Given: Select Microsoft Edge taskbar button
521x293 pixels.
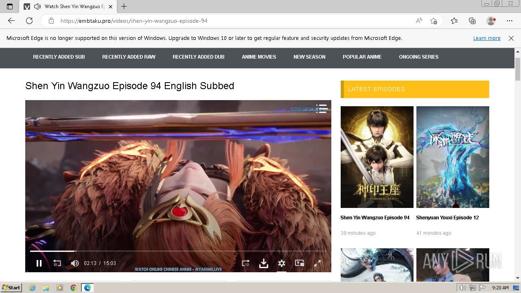Looking at the screenshot, I should pos(88,288).
